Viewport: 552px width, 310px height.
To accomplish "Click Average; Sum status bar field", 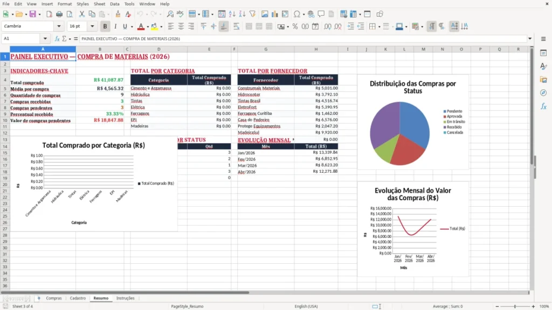I will [x=447, y=306].
